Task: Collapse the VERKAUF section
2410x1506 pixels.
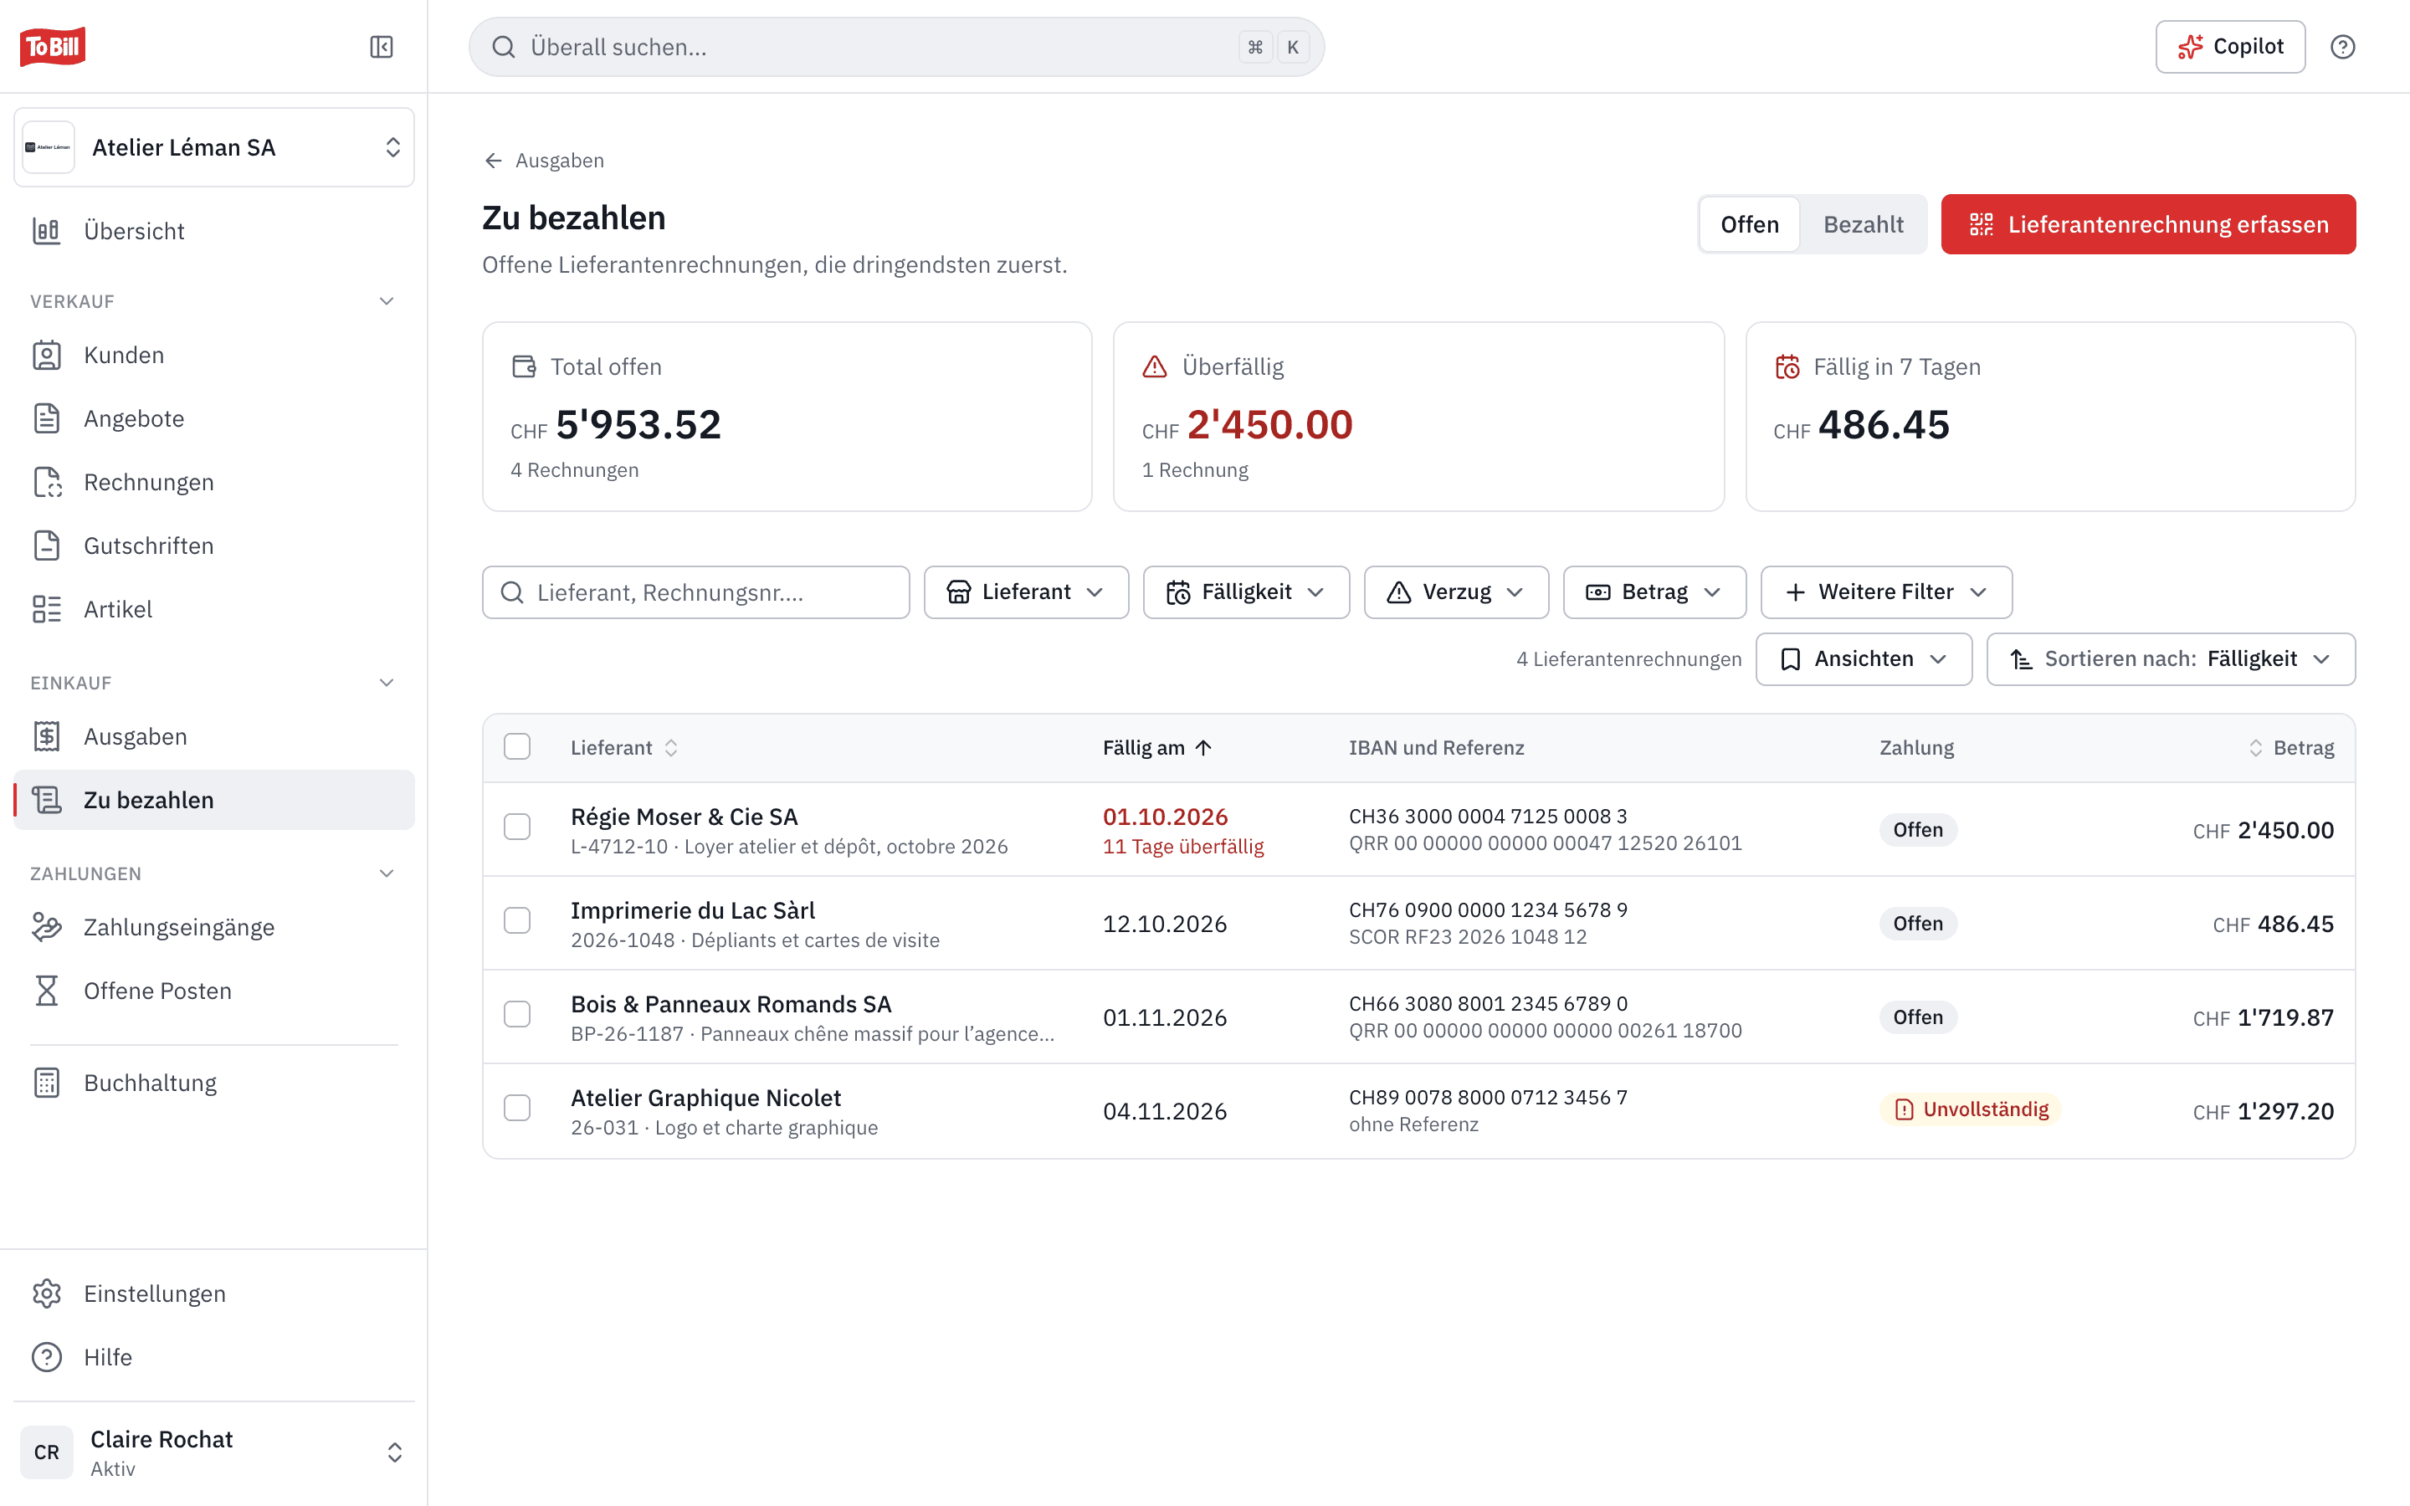Action: (387, 302)
